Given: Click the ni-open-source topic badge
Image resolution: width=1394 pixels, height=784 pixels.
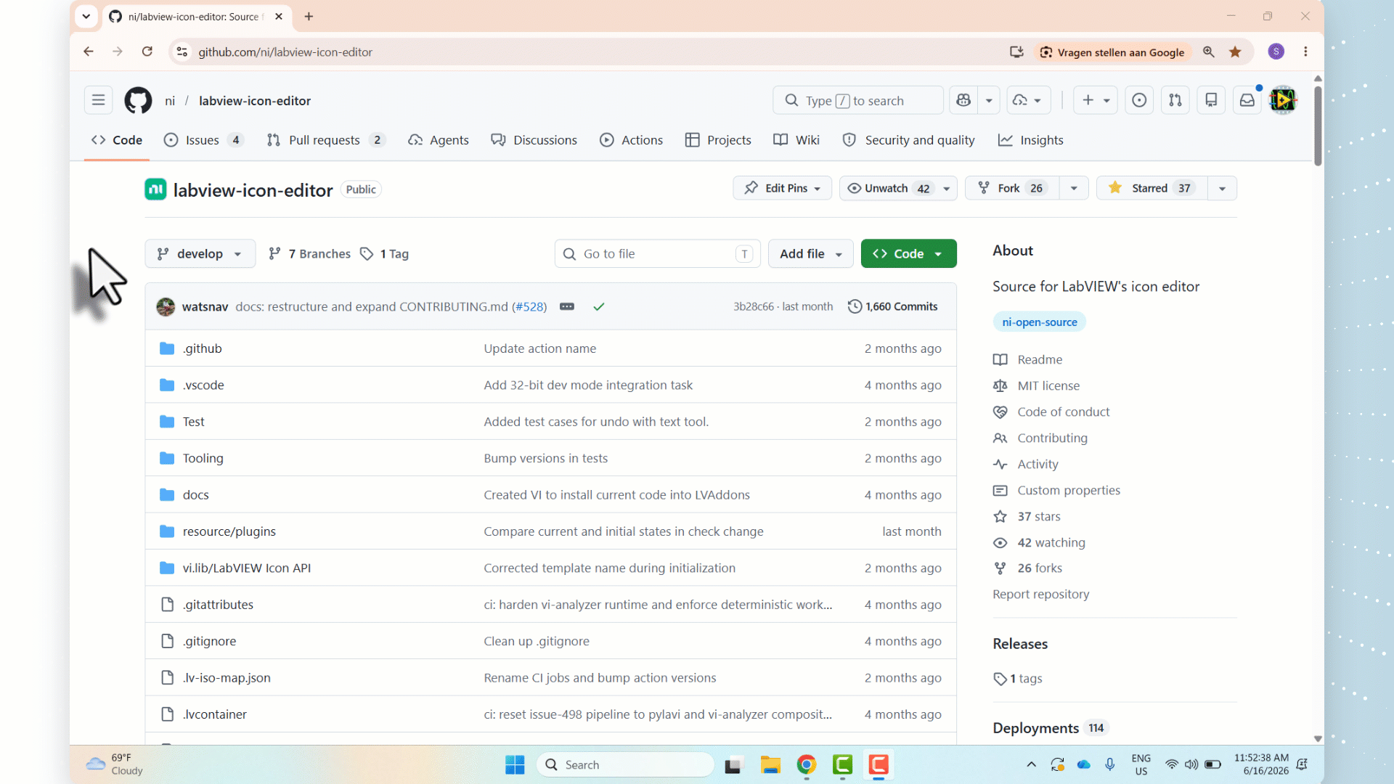Looking at the screenshot, I should (1039, 322).
